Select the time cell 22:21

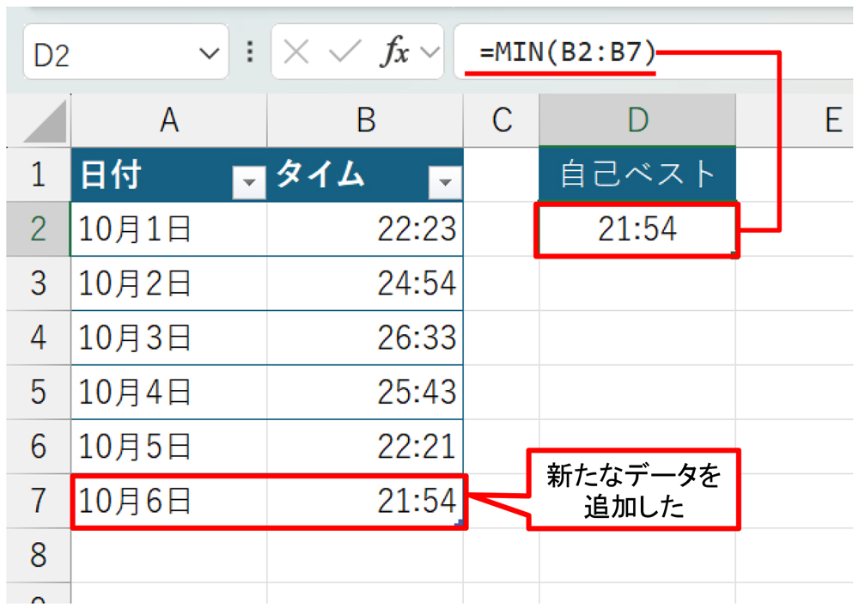(365, 447)
